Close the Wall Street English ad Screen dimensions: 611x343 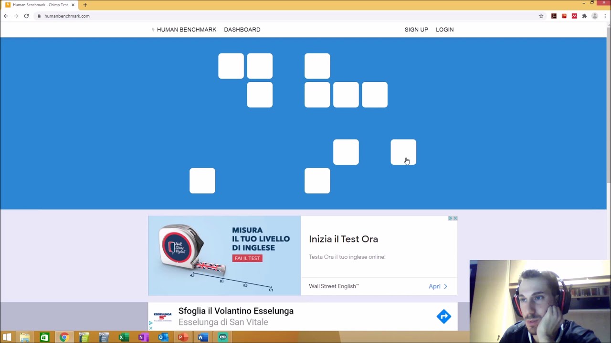pos(455,218)
